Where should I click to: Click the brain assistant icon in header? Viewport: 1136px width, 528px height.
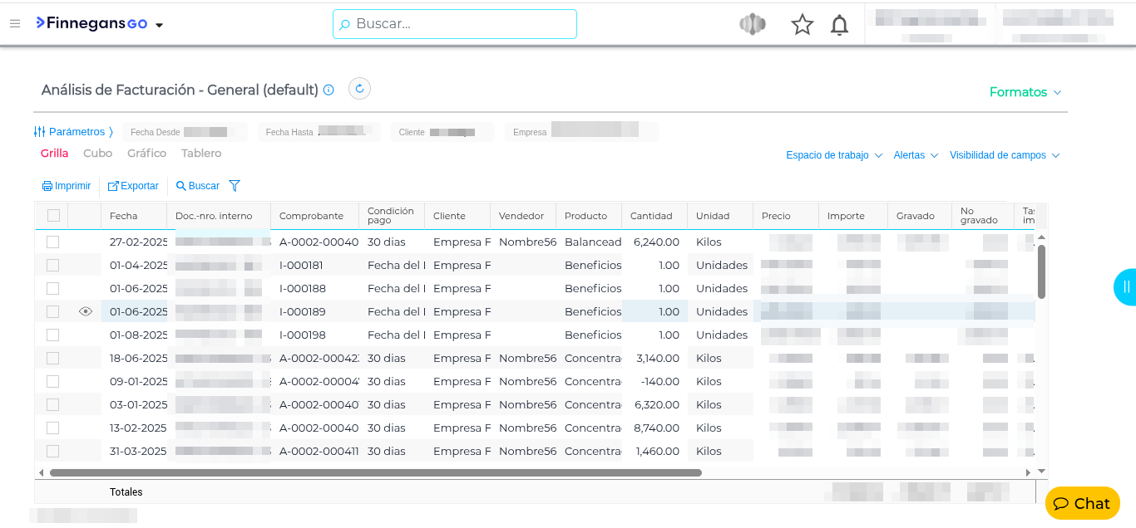(752, 25)
